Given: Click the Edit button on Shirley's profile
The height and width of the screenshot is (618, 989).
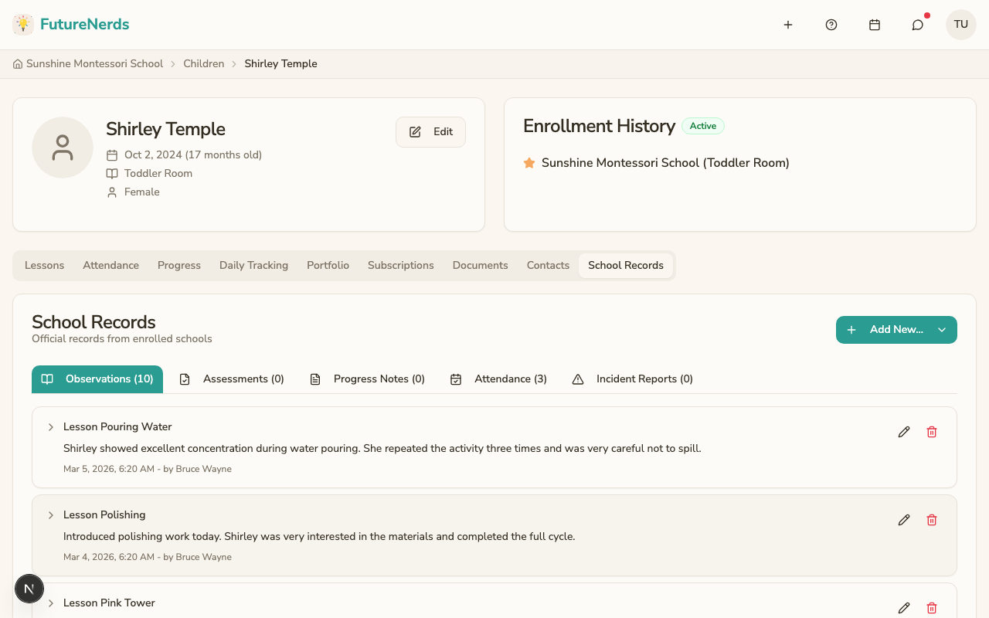Looking at the screenshot, I should (430, 132).
